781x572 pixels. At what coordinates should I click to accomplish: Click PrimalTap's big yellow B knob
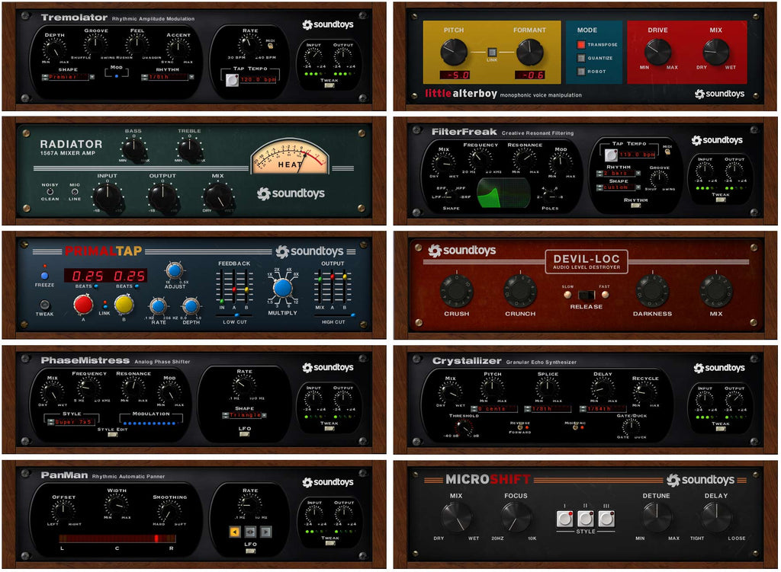point(124,305)
